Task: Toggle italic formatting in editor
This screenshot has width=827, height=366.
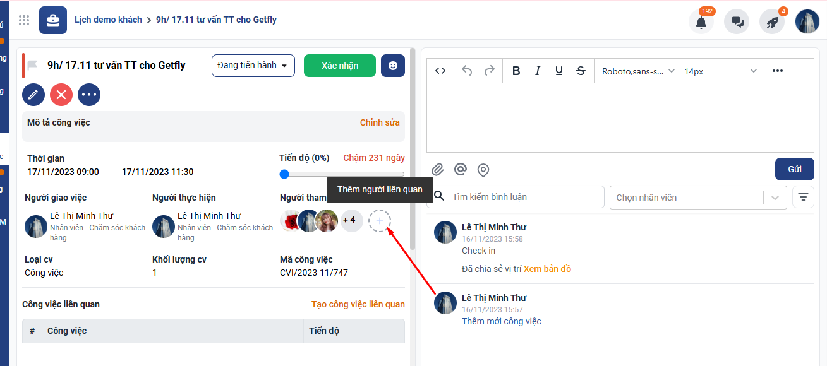Action: click(x=538, y=71)
